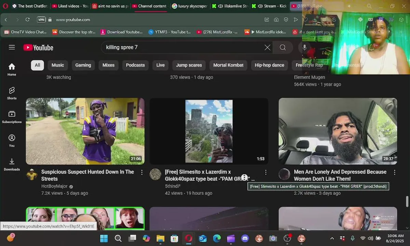Screen dimensions: 410x246
Task: Select the Gaming filter chip
Action: [83, 65]
